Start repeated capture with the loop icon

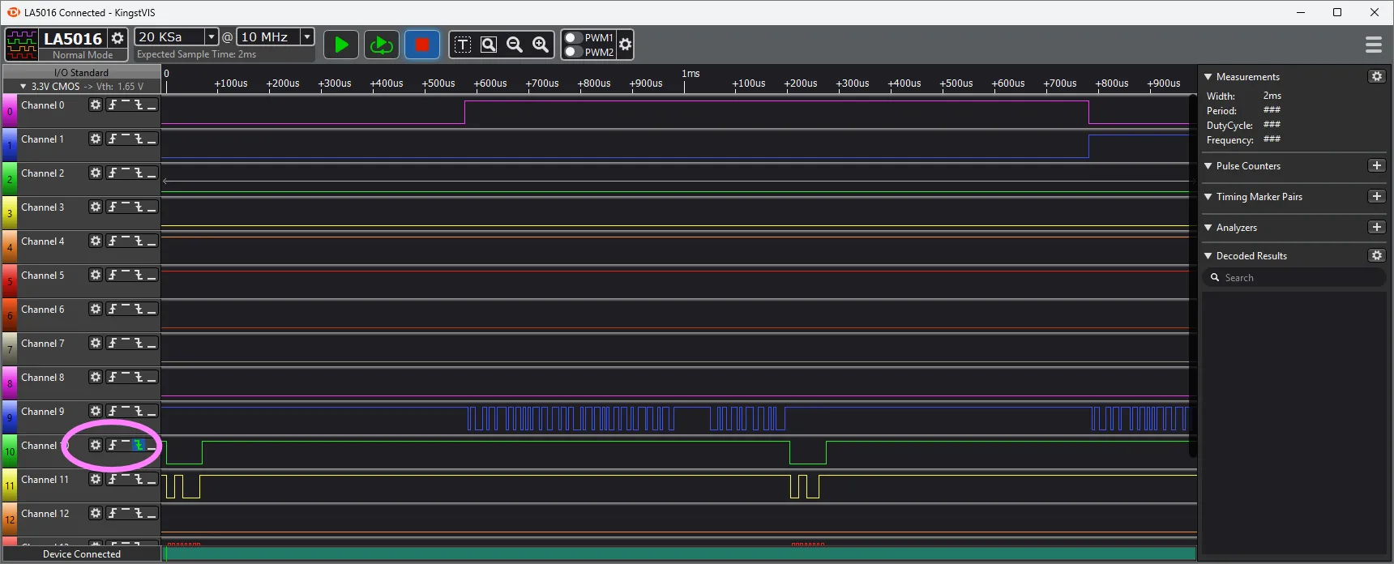[381, 45]
